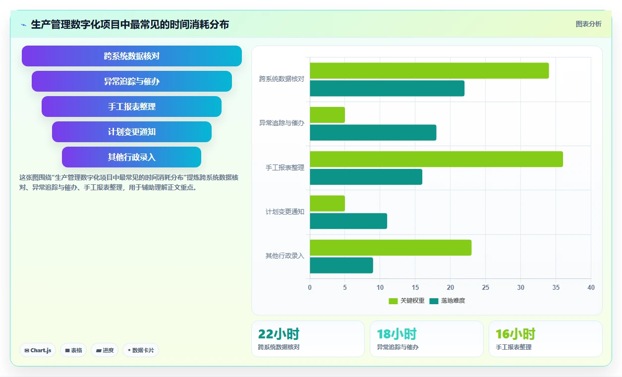Click the 进度 tag chip
Screen dimensions: 622x377
[x=105, y=350]
